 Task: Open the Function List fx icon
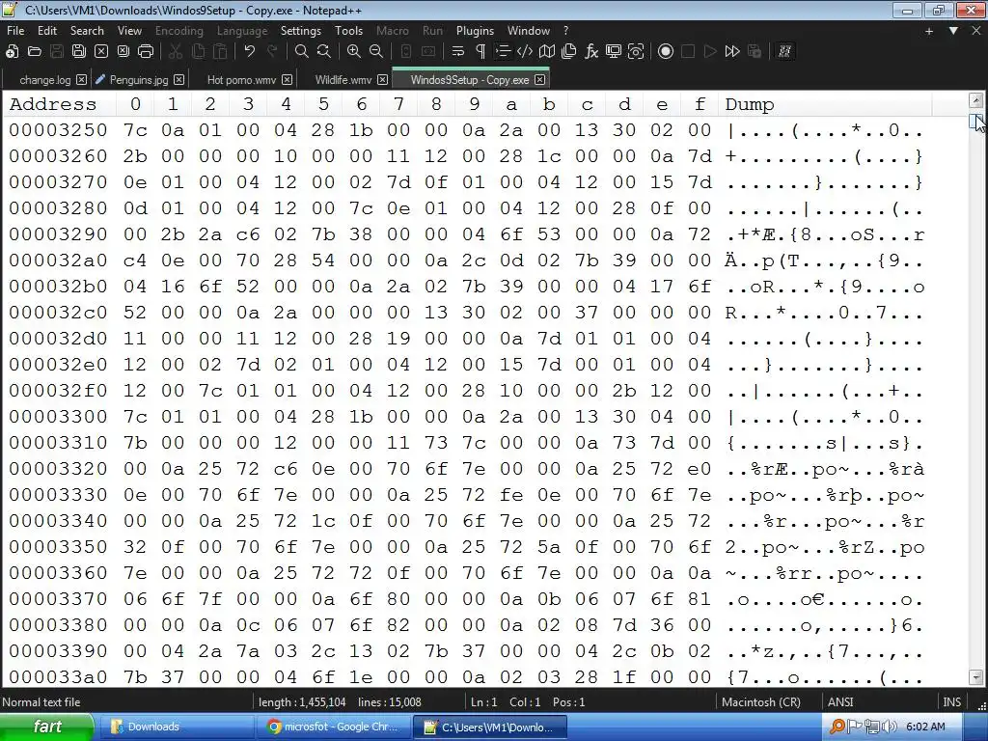click(591, 52)
